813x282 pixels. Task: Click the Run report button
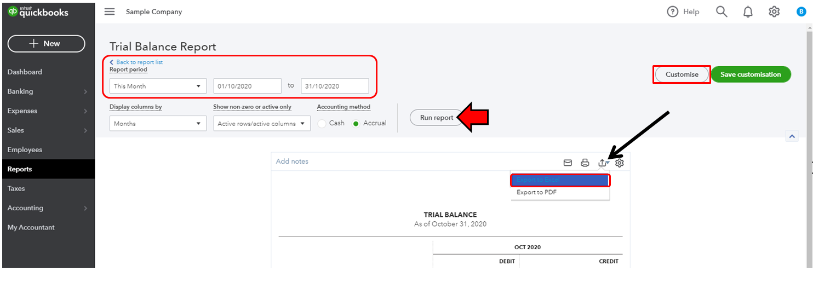coord(437,118)
